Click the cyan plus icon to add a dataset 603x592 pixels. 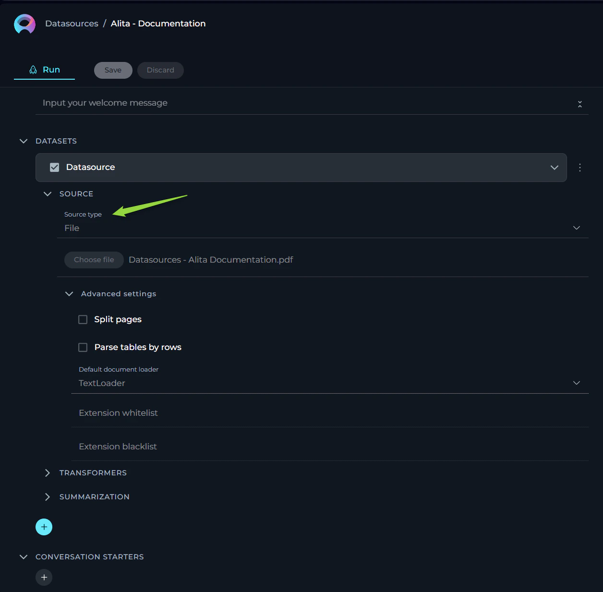[x=44, y=527]
